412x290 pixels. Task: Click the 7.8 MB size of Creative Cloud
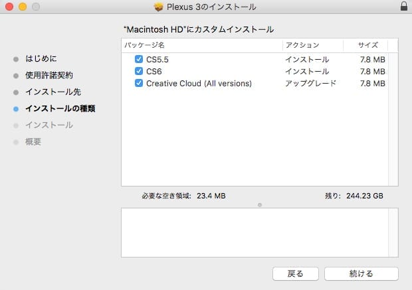pos(373,84)
